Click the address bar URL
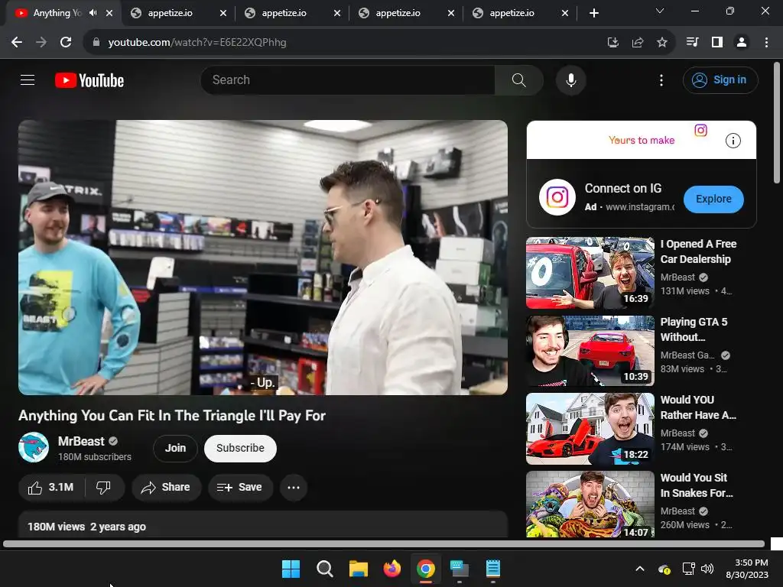Screen dimensions: 783x587 tap(197, 43)
